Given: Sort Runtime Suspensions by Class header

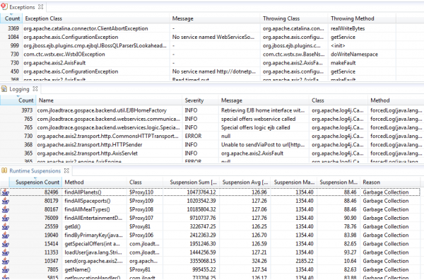Looking at the screenshot, I should [x=145, y=182].
